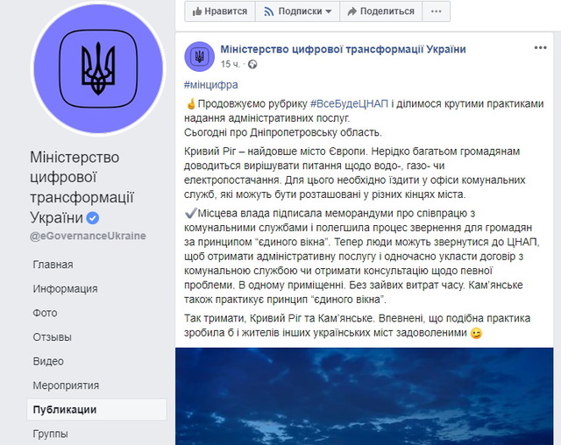Open the large trident profile picture
This screenshot has width=561, height=445.
[x=98, y=68]
